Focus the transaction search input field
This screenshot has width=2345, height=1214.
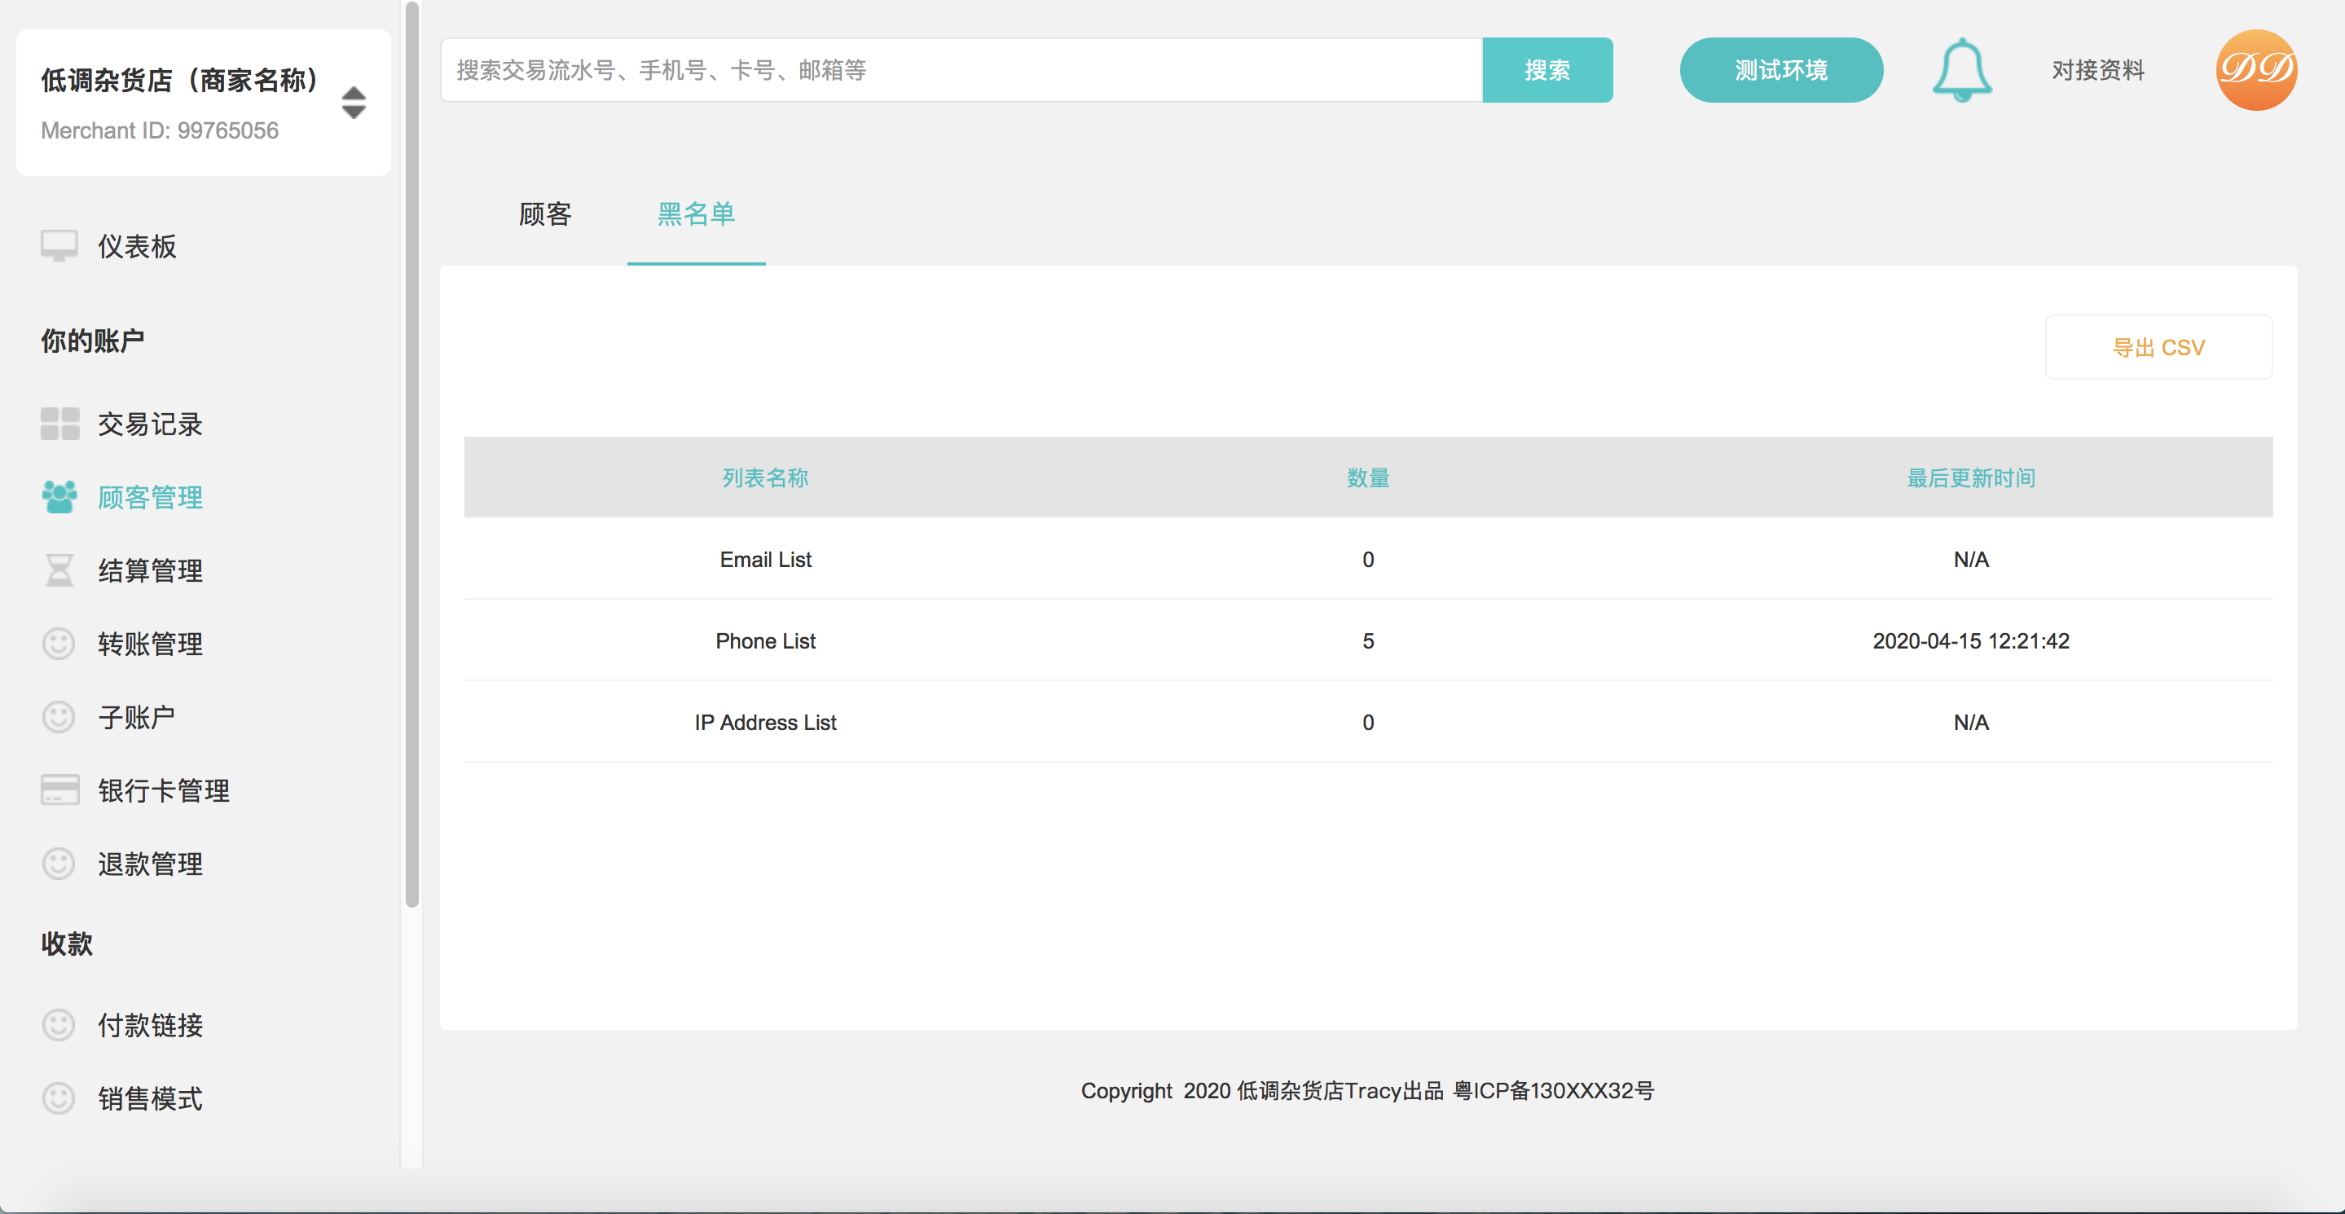[961, 70]
